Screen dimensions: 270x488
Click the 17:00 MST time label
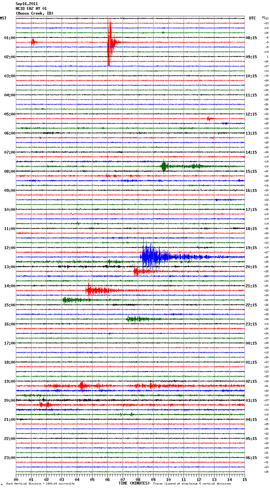[10, 343]
